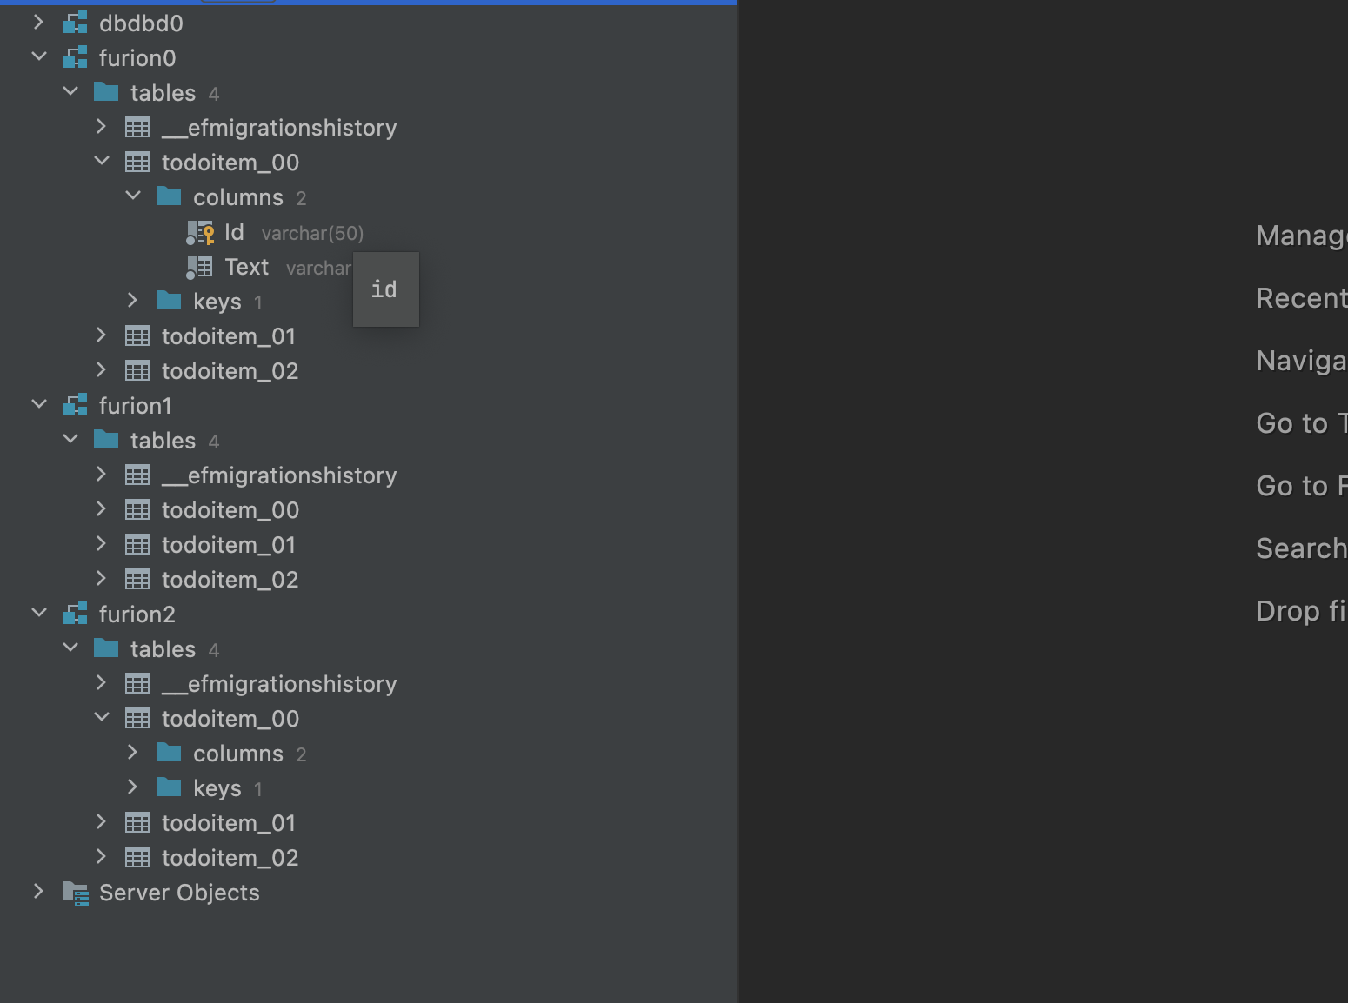The height and width of the screenshot is (1003, 1348).
Task: Click table icon of furion1 todoitem_01
Action: point(137,545)
